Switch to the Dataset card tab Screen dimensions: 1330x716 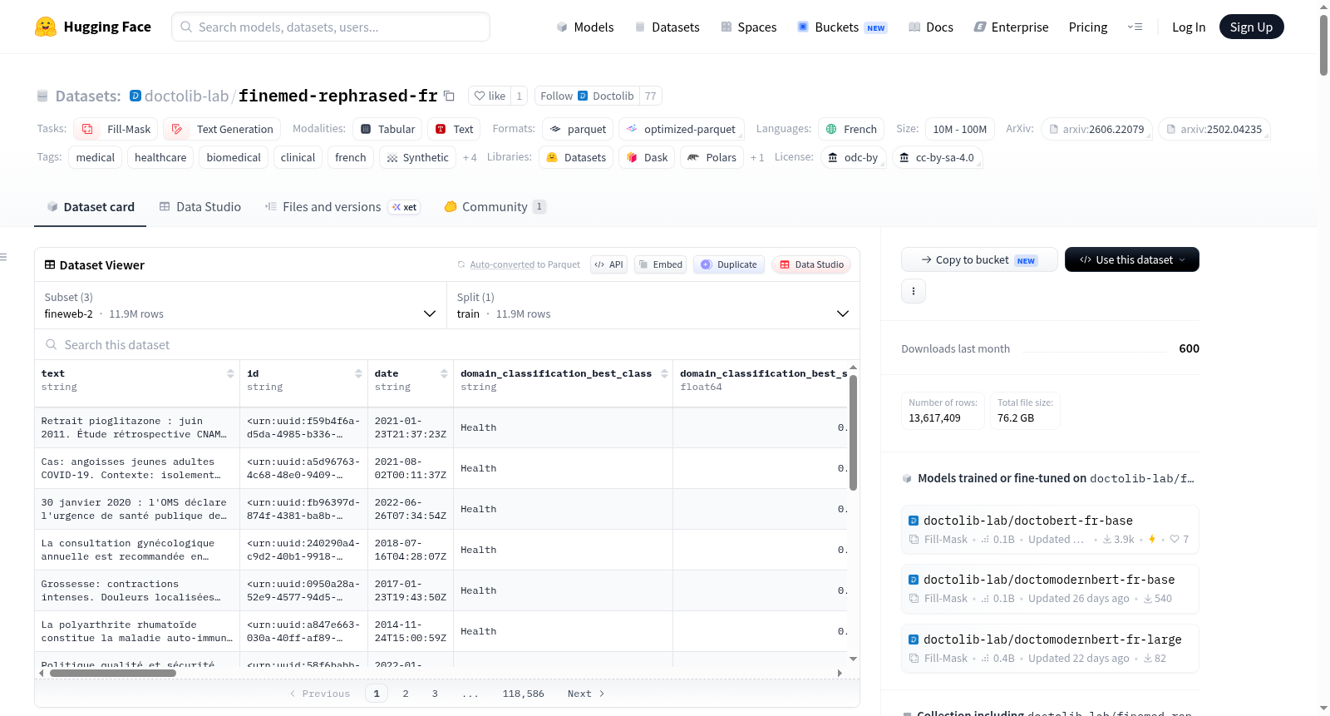coord(90,207)
